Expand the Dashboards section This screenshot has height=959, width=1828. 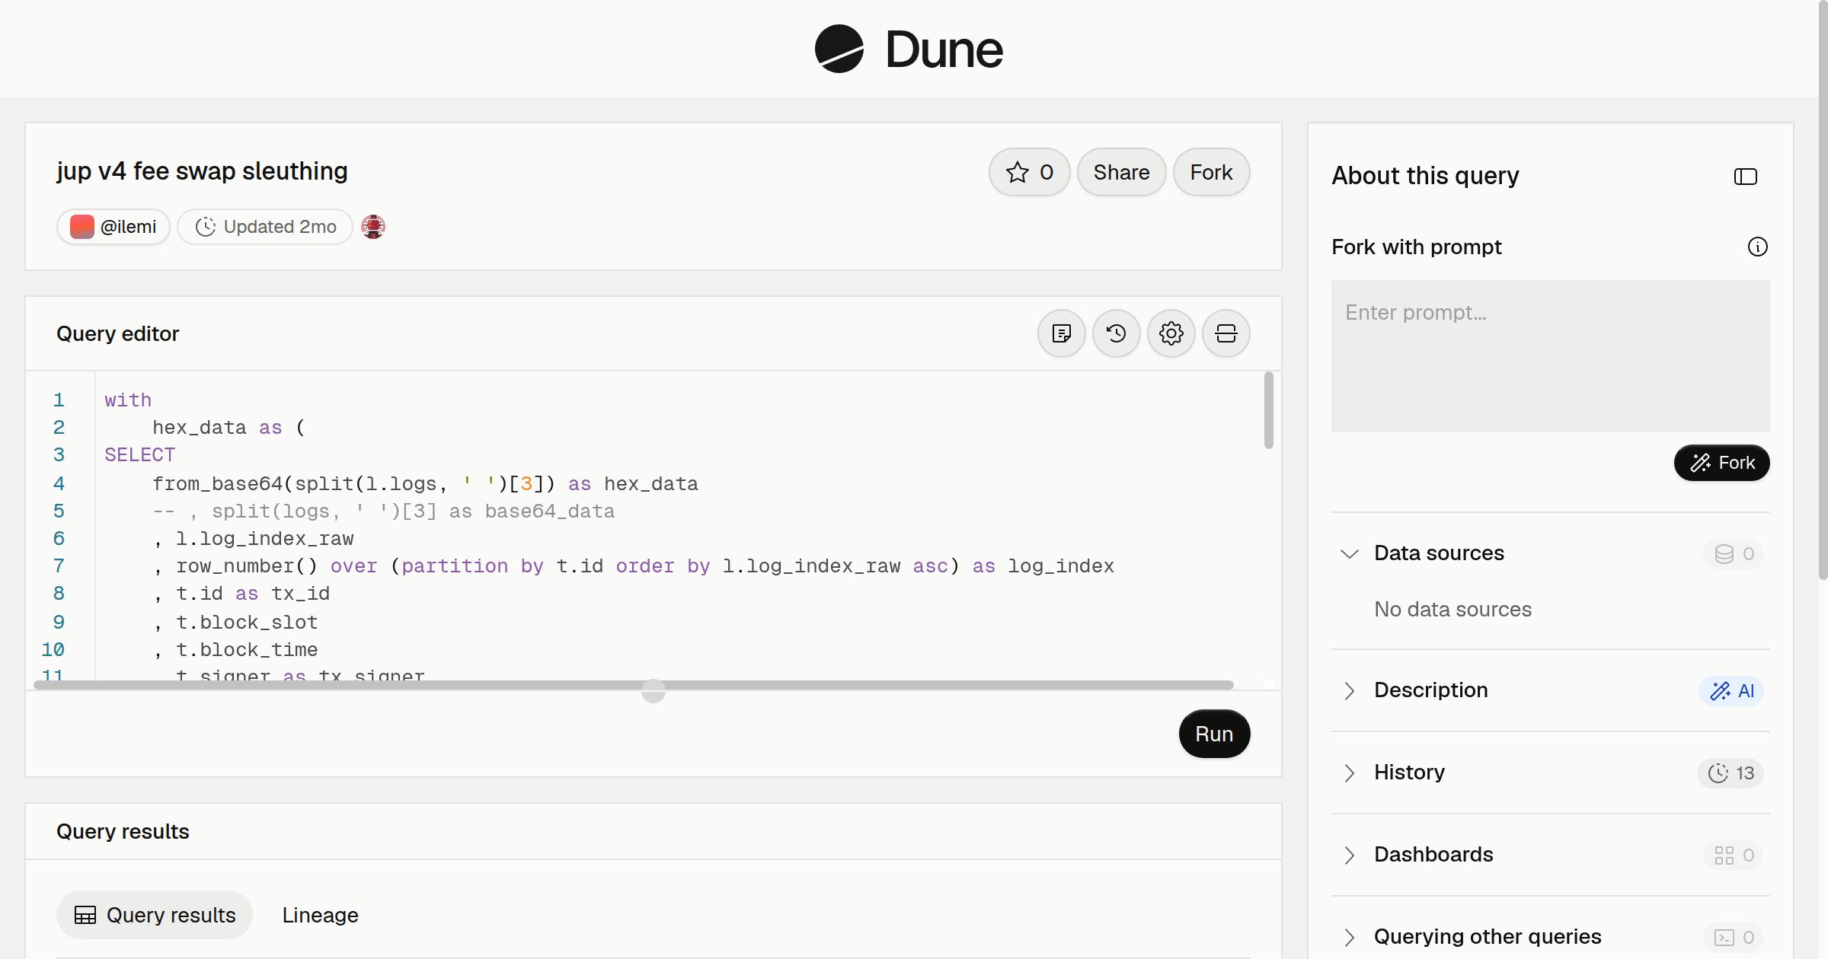(1349, 855)
